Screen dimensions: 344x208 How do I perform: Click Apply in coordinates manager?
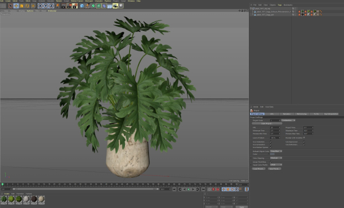point(241,207)
